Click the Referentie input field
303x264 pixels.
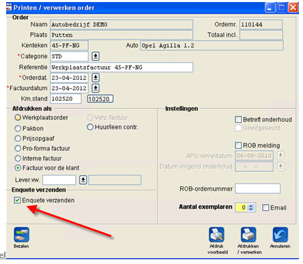[x=121, y=68]
